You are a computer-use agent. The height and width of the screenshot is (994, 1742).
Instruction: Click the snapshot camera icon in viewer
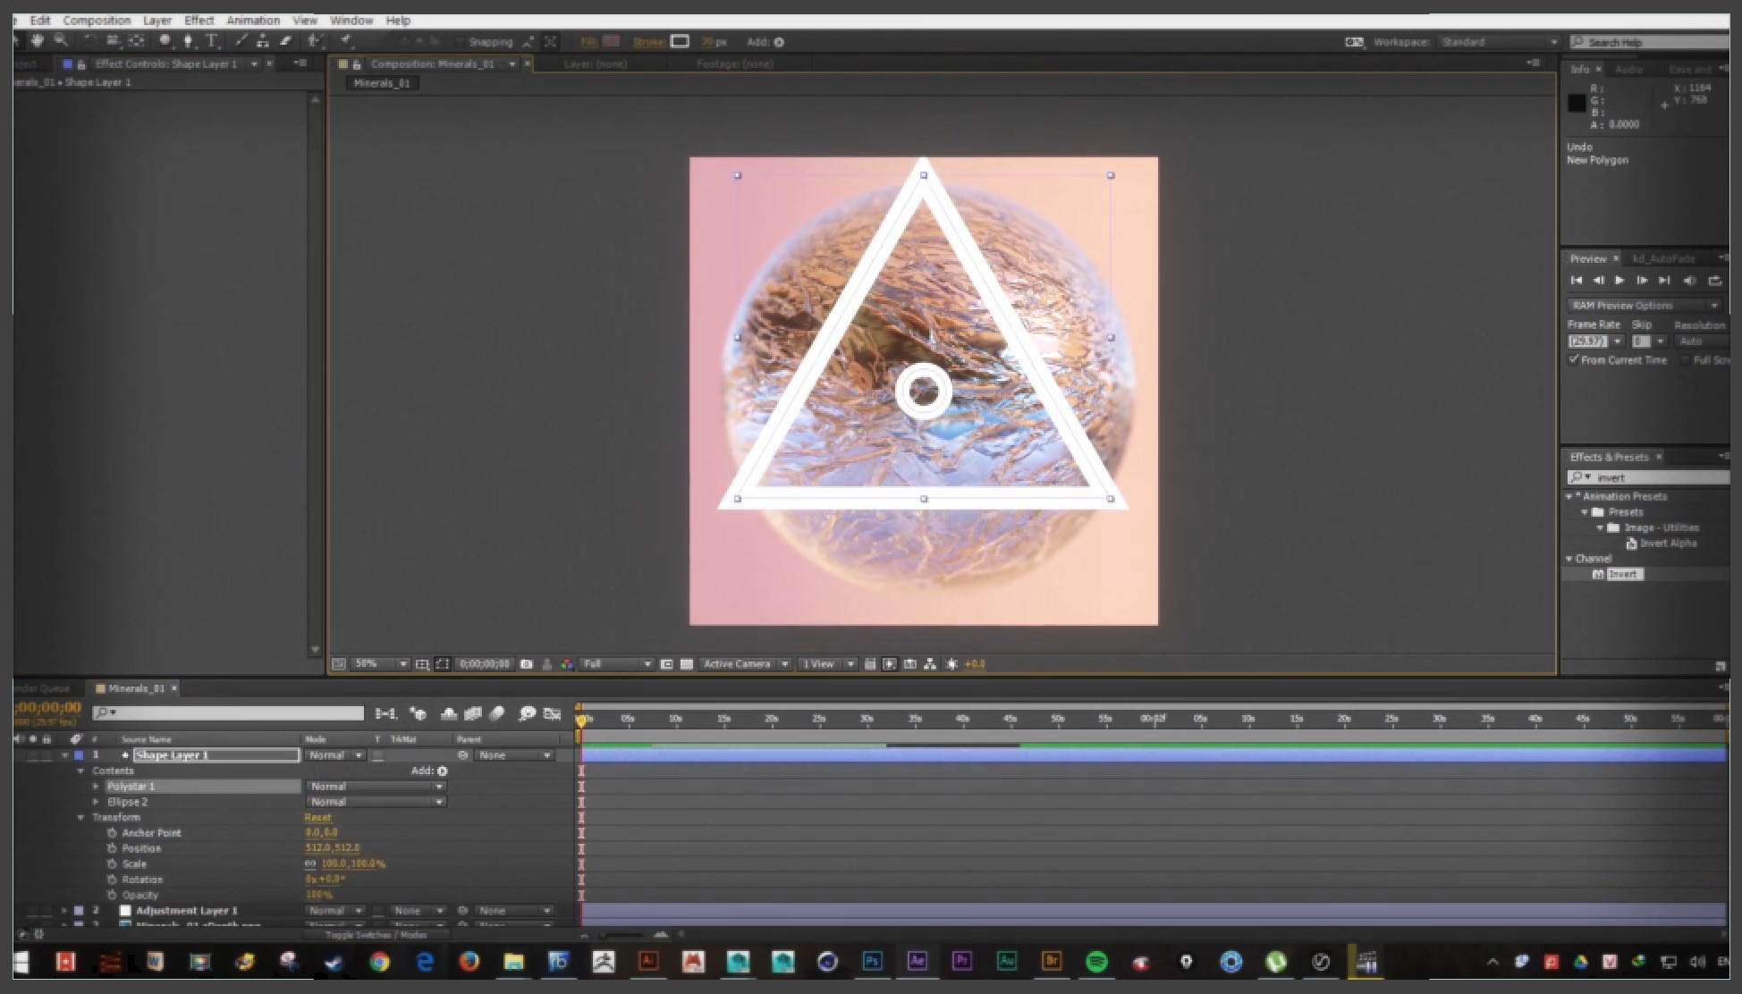pyautogui.click(x=527, y=664)
